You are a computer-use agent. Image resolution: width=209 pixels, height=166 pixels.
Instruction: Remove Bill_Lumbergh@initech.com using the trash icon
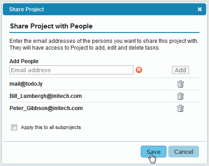[180, 96]
